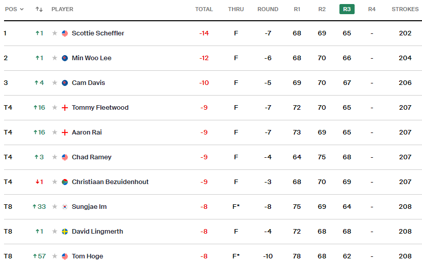Click the star icon next to Tom Hoge
The height and width of the screenshot is (268, 422).
[x=55, y=256]
